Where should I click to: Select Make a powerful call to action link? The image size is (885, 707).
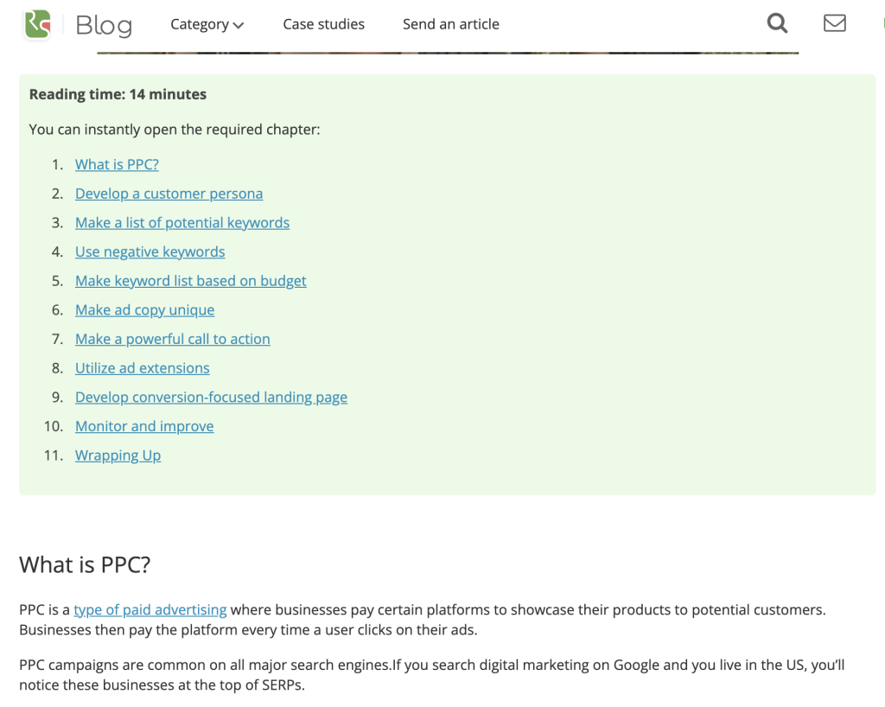[173, 339]
